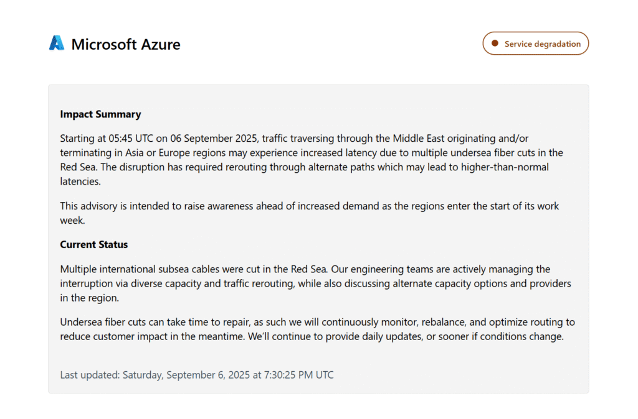Click the Service degradation status badge
Screen dimensions: 638x419
click(x=535, y=44)
